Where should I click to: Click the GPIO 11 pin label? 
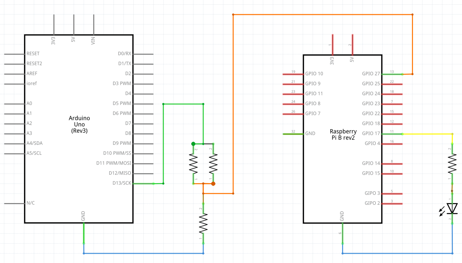314,94
